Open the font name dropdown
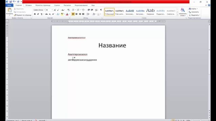216x121 pixels. click(x=44, y=10)
